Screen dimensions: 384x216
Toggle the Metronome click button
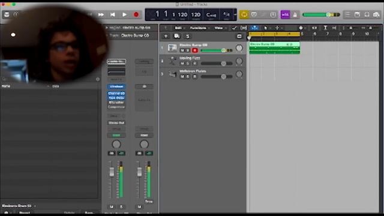[295, 14]
